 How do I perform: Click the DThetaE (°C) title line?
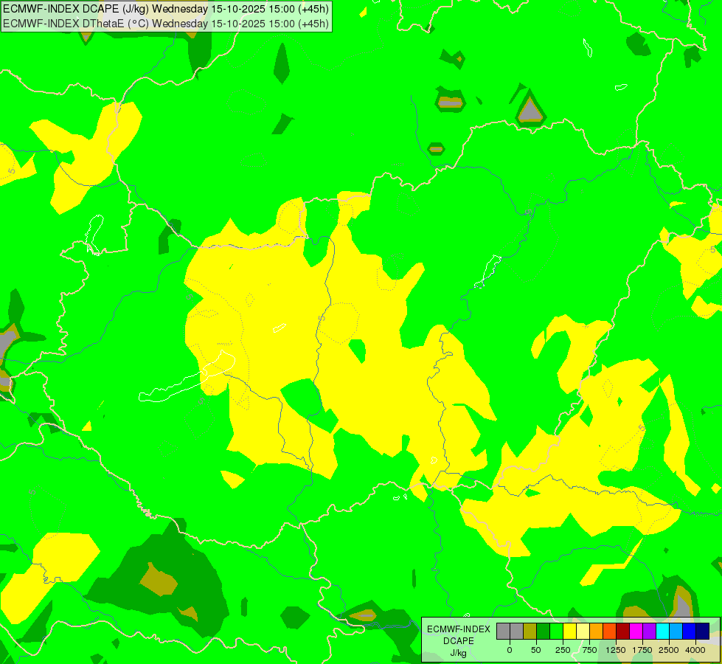tap(166, 23)
